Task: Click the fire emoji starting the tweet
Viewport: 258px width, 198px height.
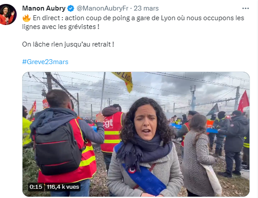Action: pos(26,18)
